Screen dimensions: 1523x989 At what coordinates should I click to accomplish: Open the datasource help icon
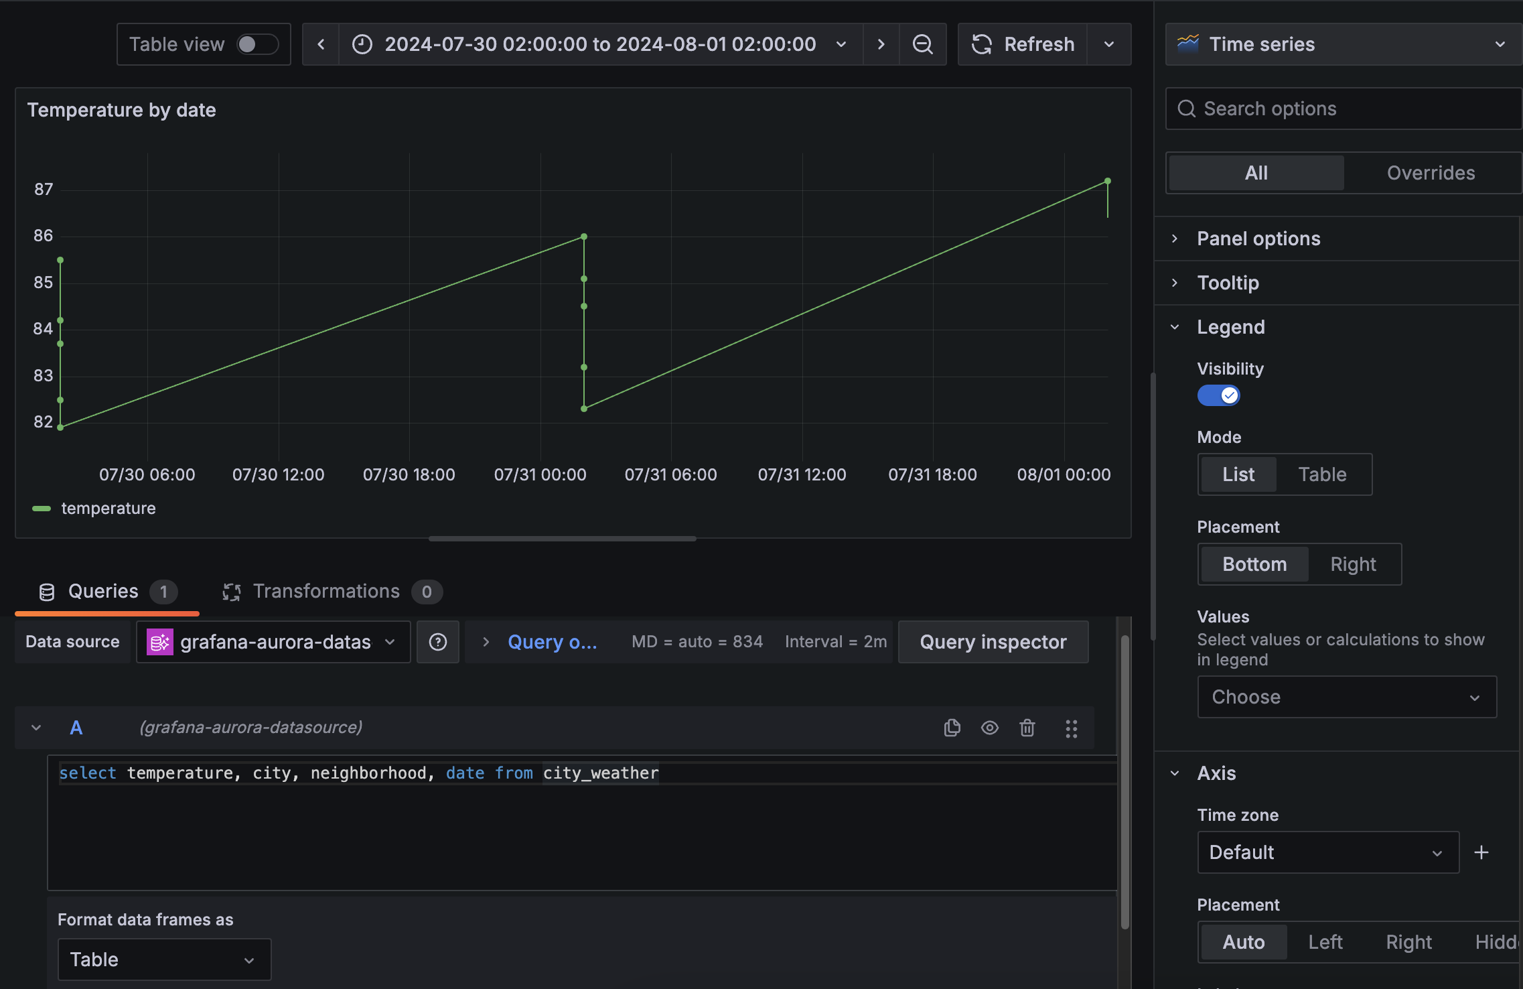coord(437,642)
